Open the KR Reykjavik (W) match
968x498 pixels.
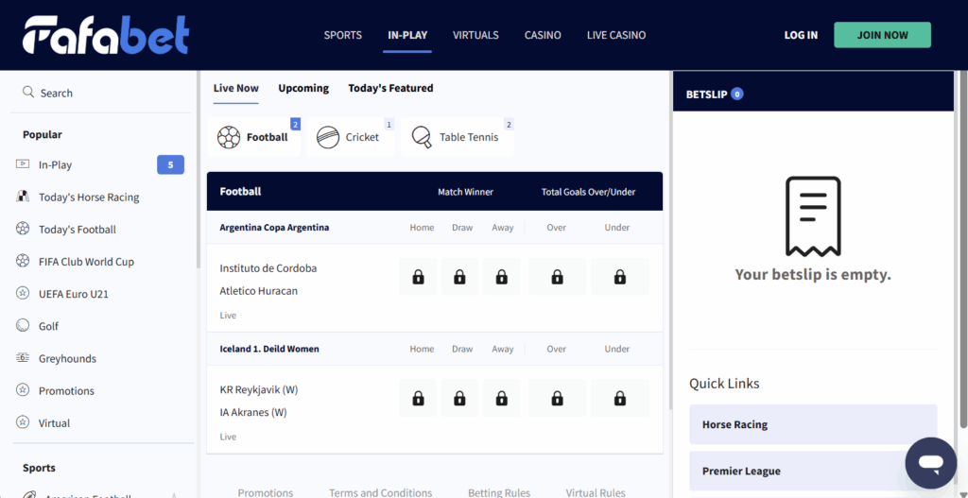[x=259, y=389]
